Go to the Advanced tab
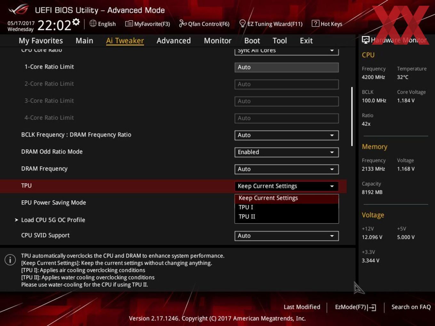 (174, 41)
